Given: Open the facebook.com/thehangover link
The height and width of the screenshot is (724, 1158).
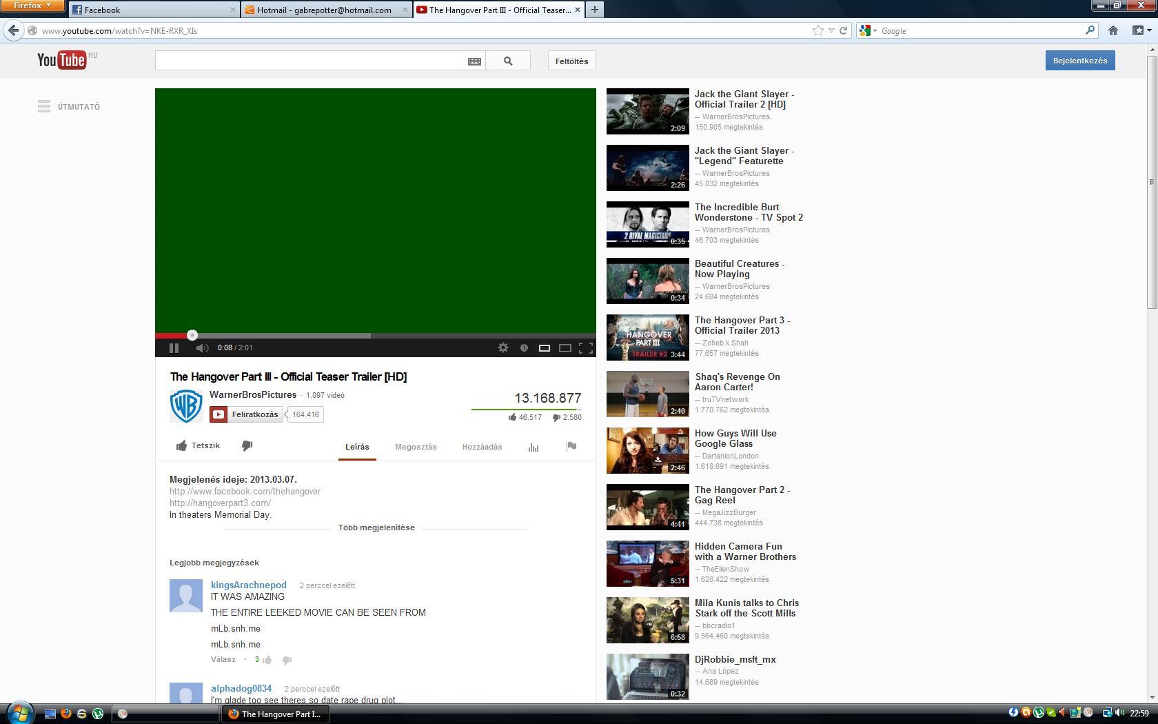Looking at the screenshot, I should pyautogui.click(x=245, y=492).
